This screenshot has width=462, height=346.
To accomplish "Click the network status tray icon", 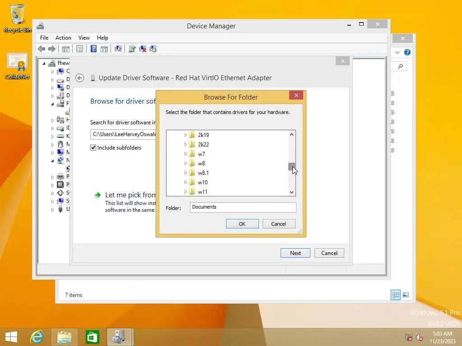I will [x=409, y=337].
